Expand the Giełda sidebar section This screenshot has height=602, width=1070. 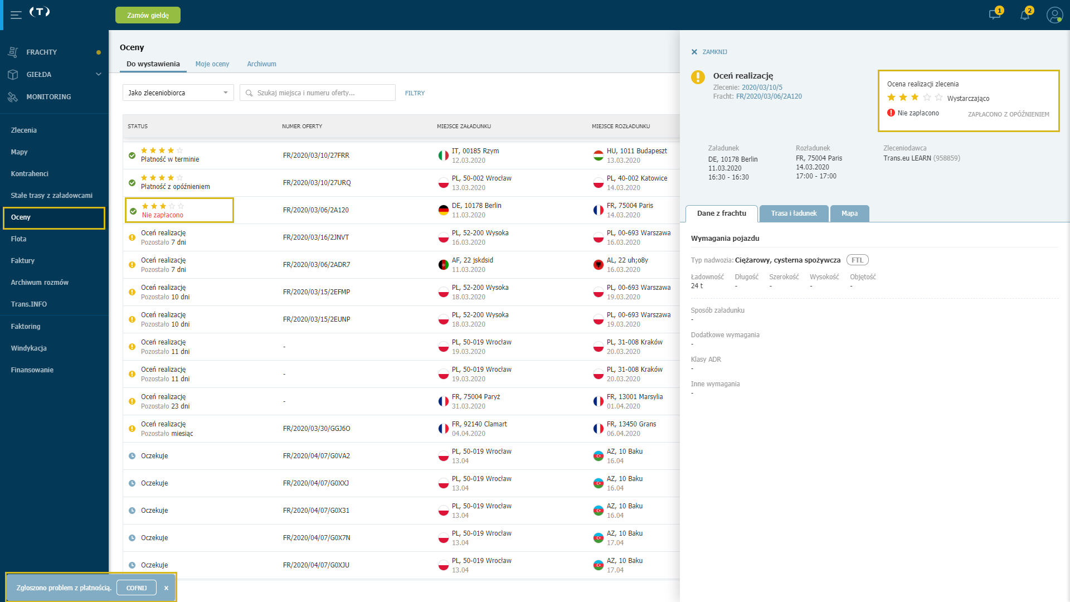[x=99, y=74]
